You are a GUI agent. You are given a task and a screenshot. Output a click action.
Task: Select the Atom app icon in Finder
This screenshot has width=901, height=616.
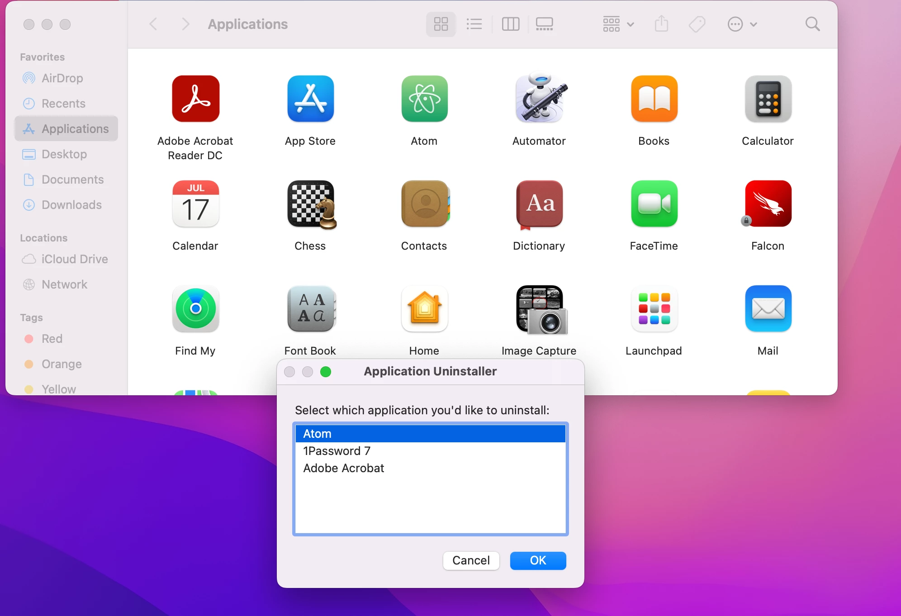pyautogui.click(x=424, y=99)
